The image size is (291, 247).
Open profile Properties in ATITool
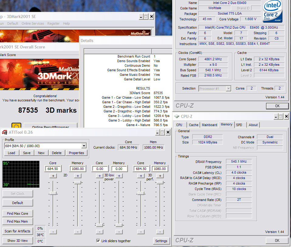(77, 153)
